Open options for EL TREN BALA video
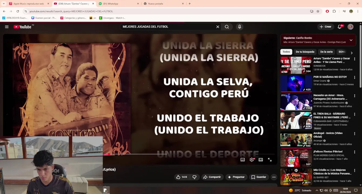 (354, 114)
